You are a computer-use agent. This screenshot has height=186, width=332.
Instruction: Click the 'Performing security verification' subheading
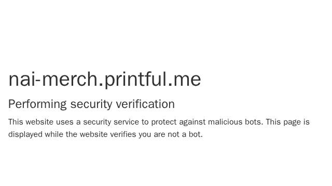click(x=91, y=104)
